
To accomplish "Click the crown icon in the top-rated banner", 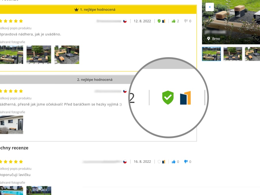I will click(76, 10).
